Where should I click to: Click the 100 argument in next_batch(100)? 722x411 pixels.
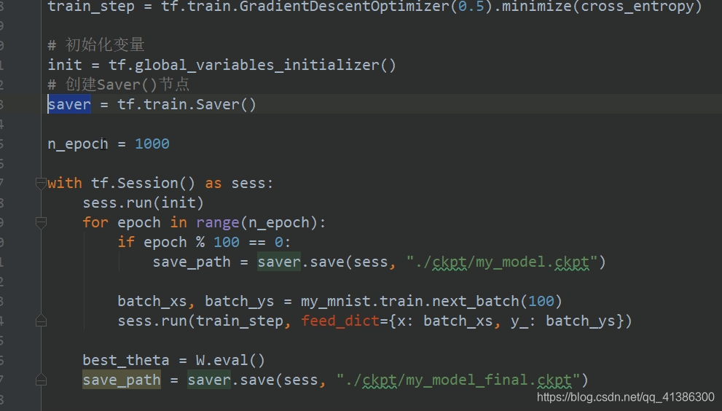point(541,302)
